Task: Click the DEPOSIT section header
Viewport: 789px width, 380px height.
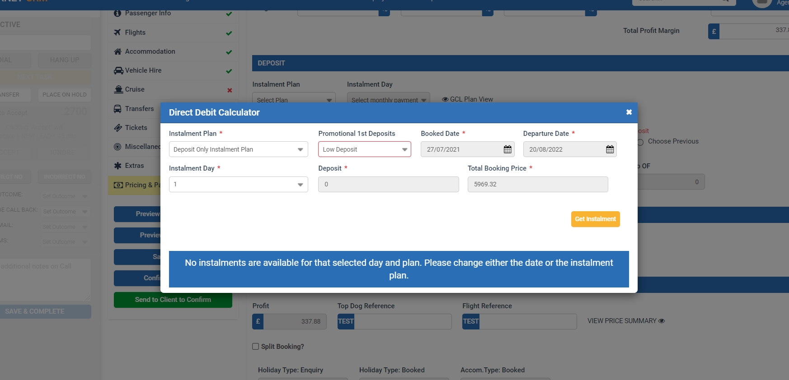Action: (521, 63)
